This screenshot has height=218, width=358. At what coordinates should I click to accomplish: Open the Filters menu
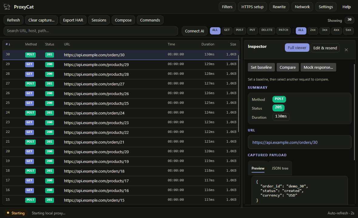(x=227, y=7)
